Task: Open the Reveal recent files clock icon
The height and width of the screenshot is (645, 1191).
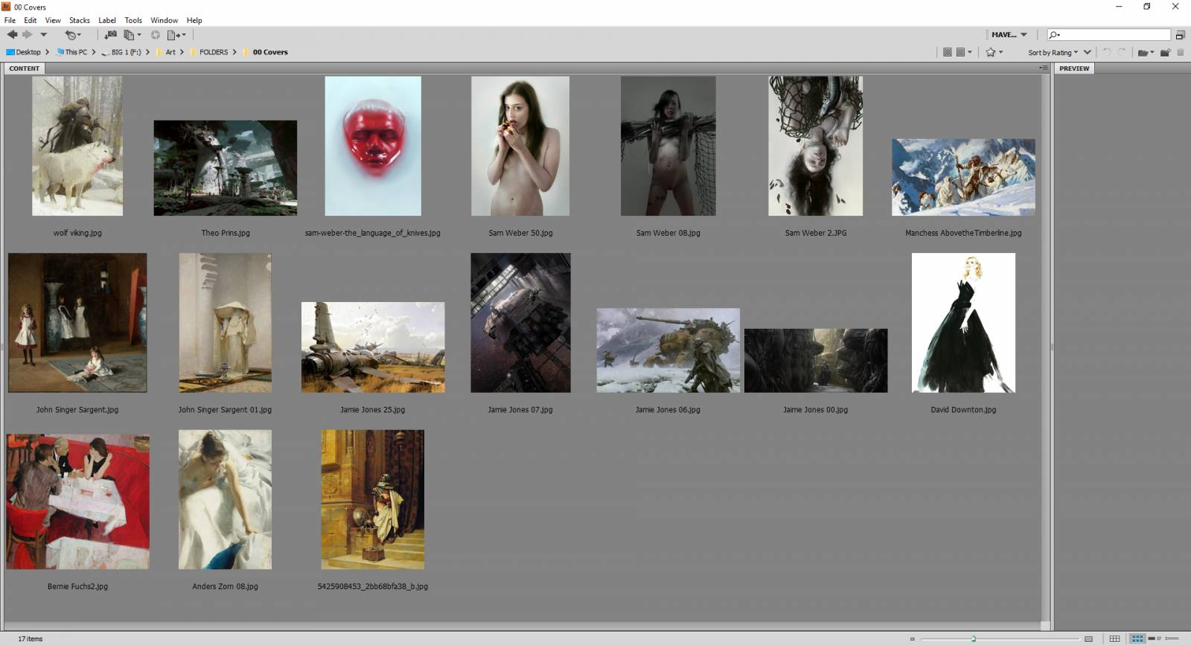Action: click(x=72, y=35)
